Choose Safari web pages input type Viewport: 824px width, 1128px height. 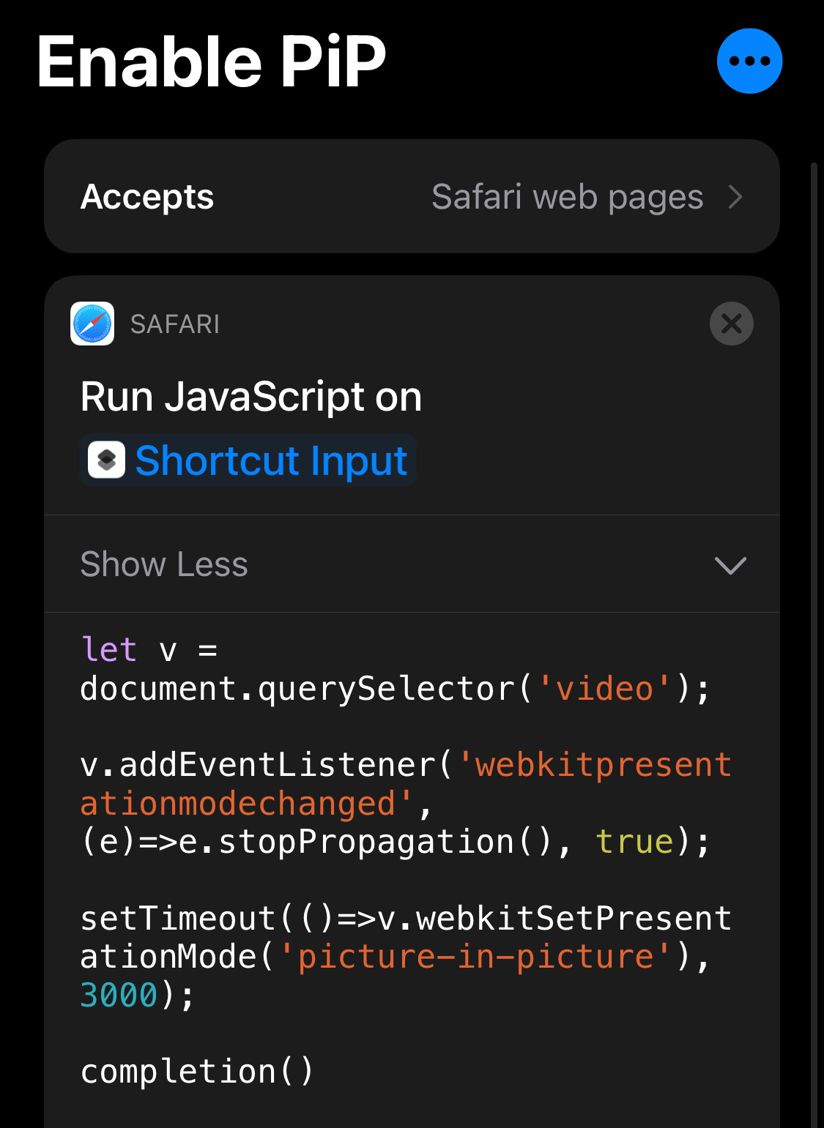click(x=568, y=195)
